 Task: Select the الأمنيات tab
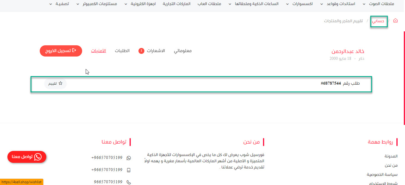pyautogui.click(x=98, y=51)
